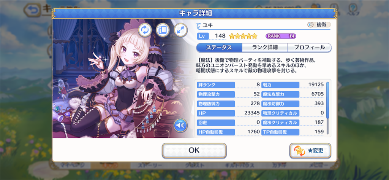Image resolution: width=389 pixels, height=180 pixels.
Task: Confirm with the OK button
Action: [194, 150]
